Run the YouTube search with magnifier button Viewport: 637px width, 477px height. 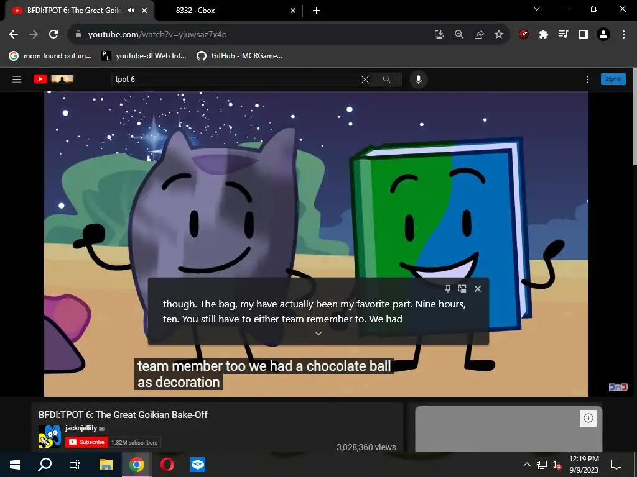(386, 79)
